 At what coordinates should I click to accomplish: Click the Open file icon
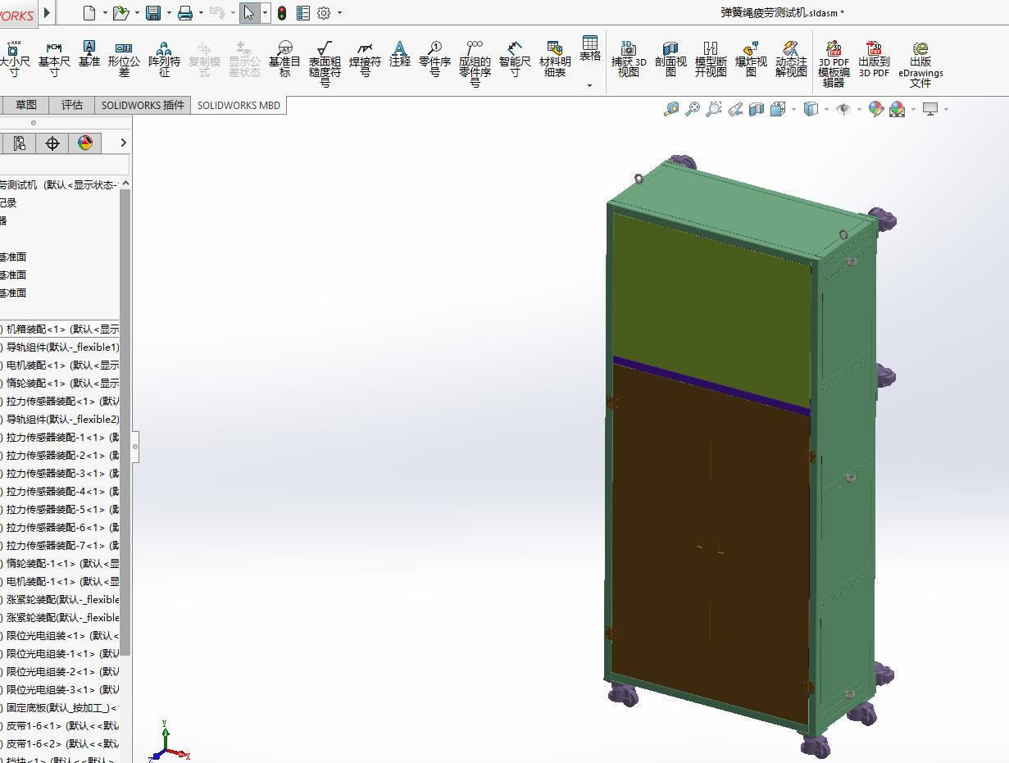[120, 12]
